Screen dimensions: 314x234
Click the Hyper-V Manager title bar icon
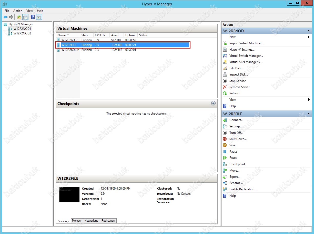pos(5,4)
